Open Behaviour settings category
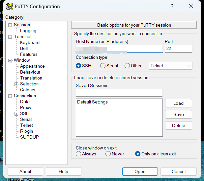 pyautogui.click(x=30, y=72)
